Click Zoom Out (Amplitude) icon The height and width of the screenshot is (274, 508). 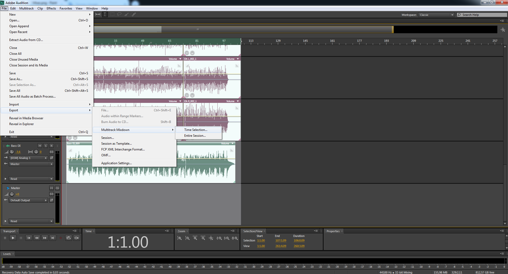(187, 238)
